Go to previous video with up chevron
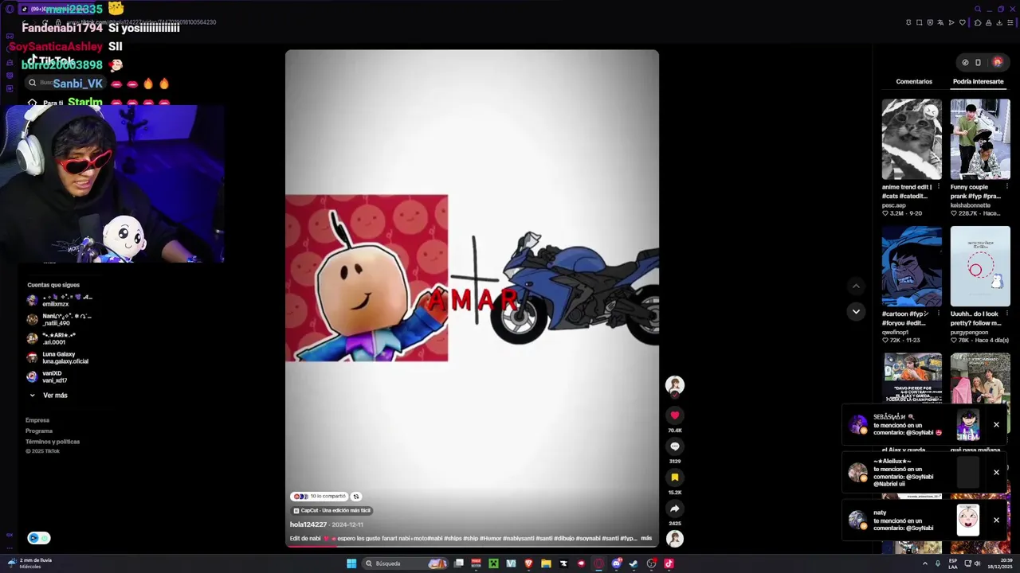1020x573 pixels. pyautogui.click(x=856, y=286)
